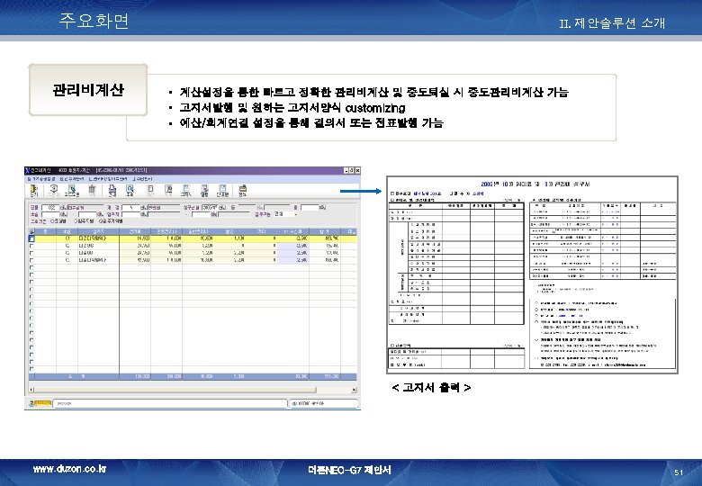Click the left arrow of horizontal scrollbar

click(31, 390)
